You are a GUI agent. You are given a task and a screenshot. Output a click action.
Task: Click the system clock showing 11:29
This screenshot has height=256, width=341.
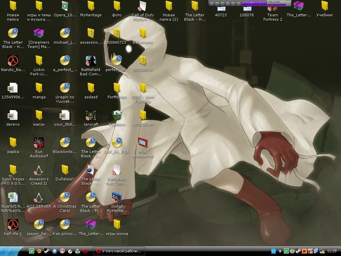332,251
